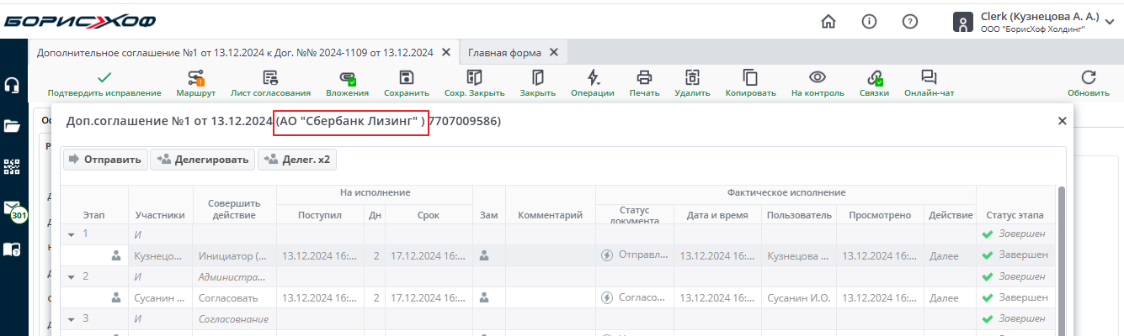The height and width of the screenshot is (336, 1124).
Task: Click the Печать printer icon
Action: [644, 78]
